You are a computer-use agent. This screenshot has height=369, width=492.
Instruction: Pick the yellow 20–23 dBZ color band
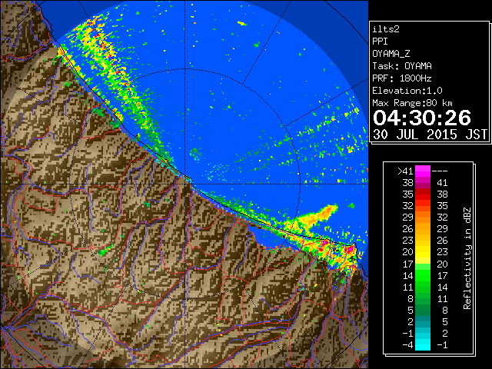click(x=422, y=252)
